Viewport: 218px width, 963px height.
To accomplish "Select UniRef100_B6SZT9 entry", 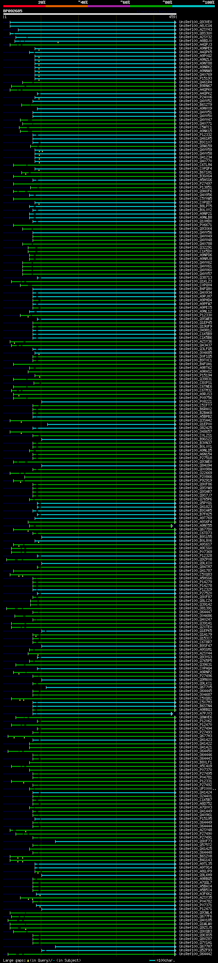I will (x=195, y=105).
